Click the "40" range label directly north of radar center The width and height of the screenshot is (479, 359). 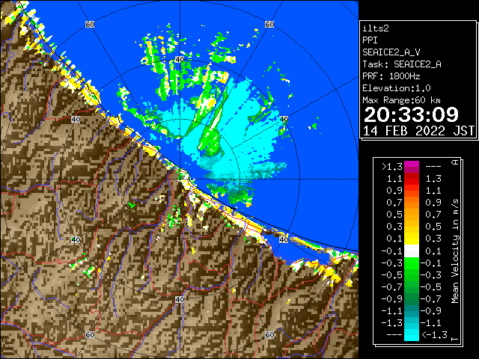pos(180,60)
